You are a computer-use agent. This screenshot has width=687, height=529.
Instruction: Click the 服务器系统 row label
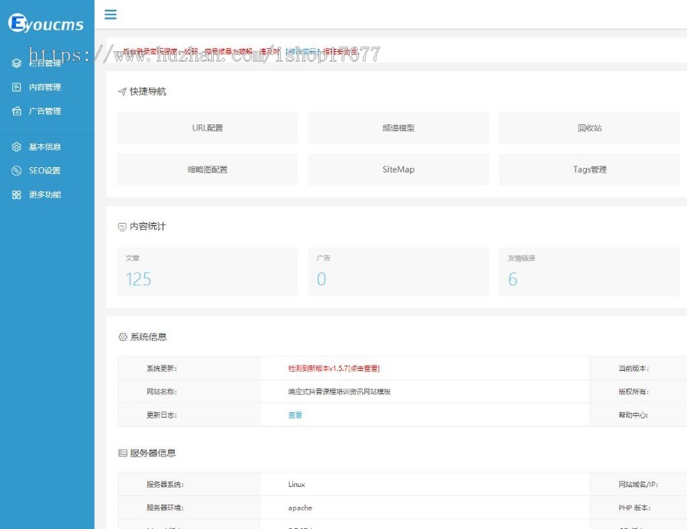pos(165,485)
